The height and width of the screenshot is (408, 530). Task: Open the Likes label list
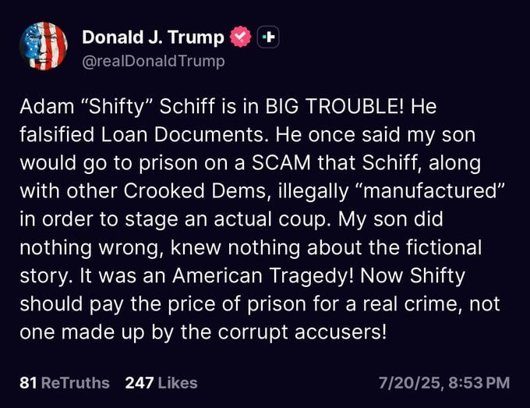click(x=178, y=383)
